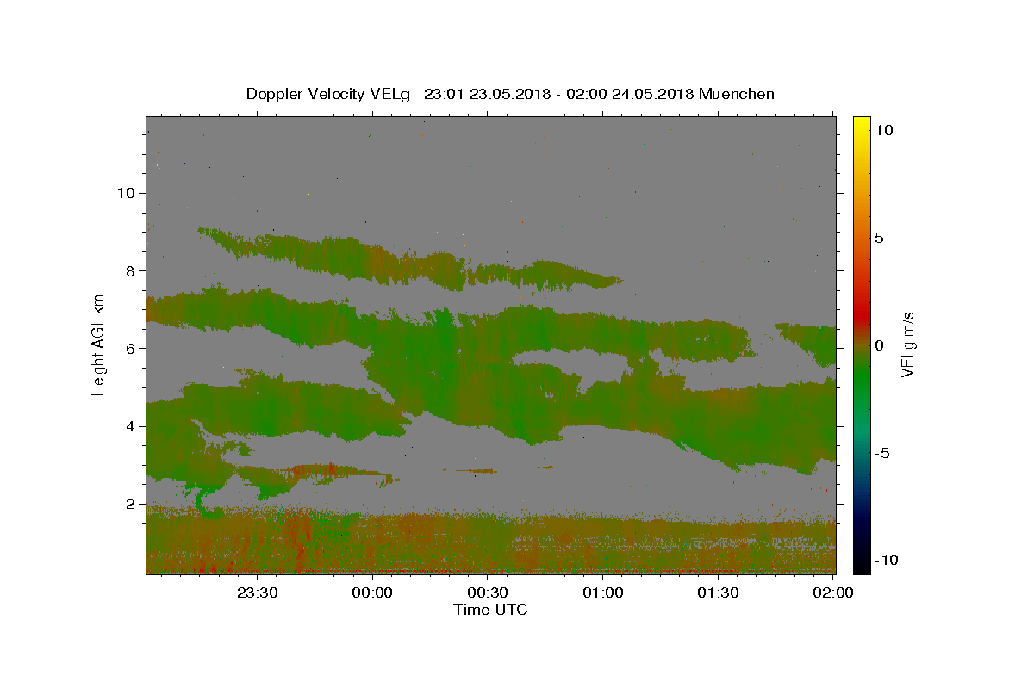Select the '02:00' time axis label
1034x689 pixels.
(833, 593)
